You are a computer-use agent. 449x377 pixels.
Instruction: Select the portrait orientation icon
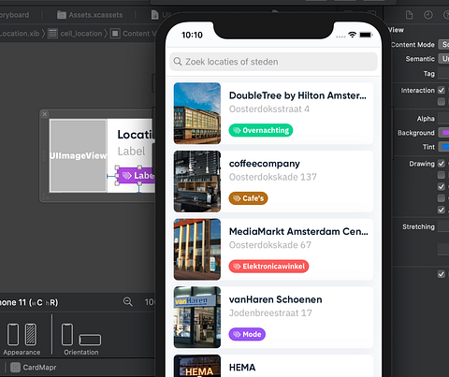67,334
